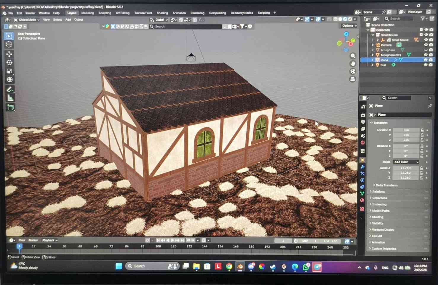Switch viewport to rendered shading mode

(x=350, y=19)
